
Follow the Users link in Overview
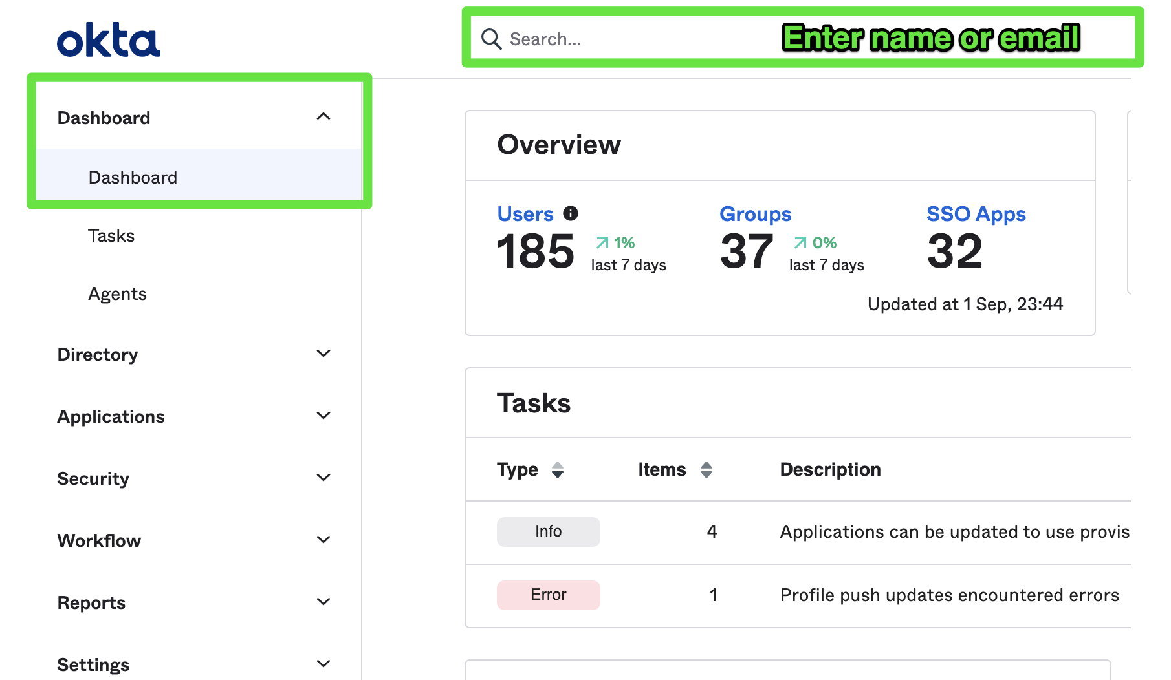[x=525, y=214]
